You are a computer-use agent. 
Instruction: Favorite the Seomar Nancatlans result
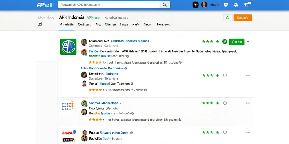click(225, 103)
